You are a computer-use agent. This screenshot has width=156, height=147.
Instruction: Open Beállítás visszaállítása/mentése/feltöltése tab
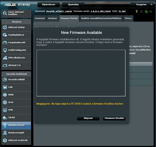pos(101,18)
